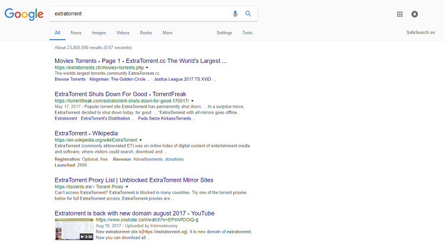This screenshot has width=444, height=244.
Task: Click the Google logo
Action: coord(24,14)
